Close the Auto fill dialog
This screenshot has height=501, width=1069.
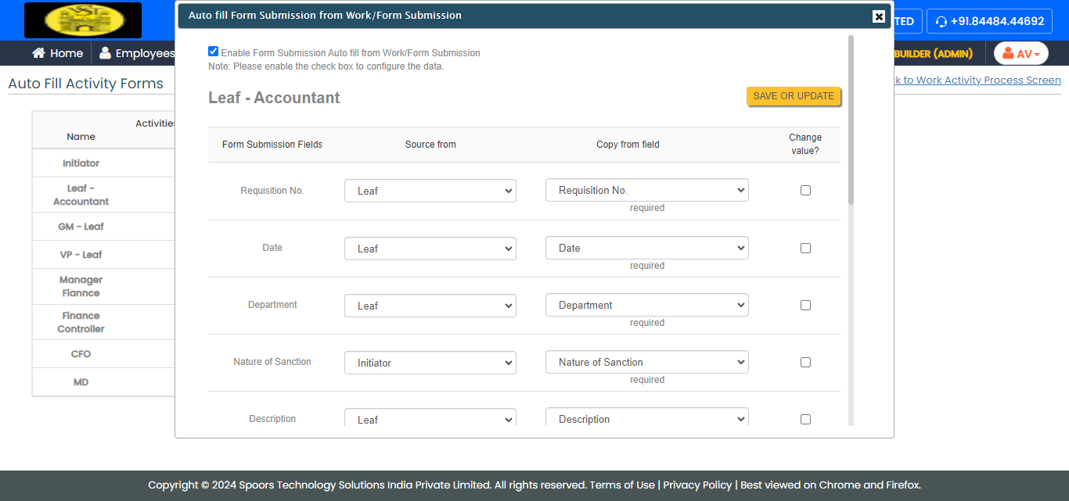pyautogui.click(x=879, y=16)
